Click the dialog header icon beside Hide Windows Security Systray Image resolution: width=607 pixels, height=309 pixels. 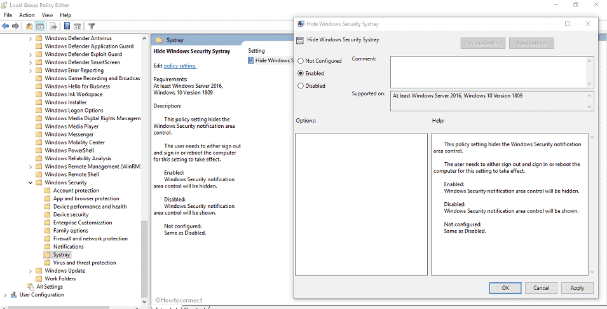click(299, 40)
